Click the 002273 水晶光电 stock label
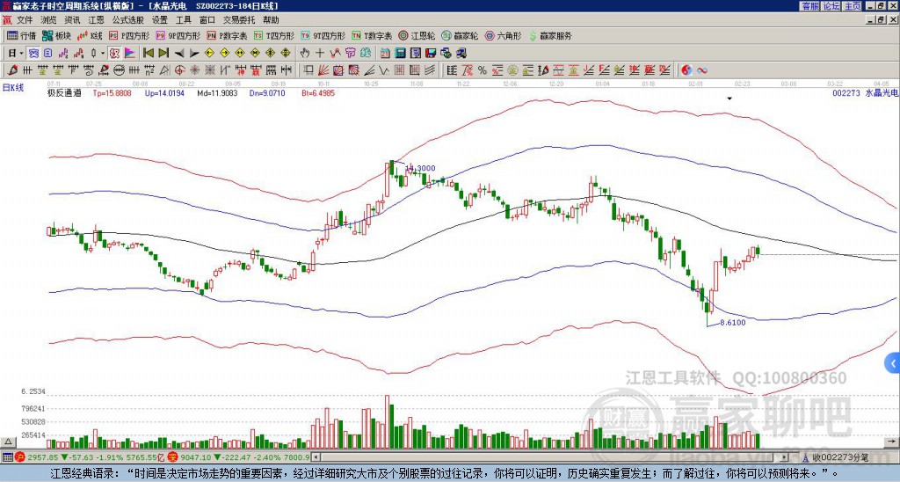Screen dimensions: 900x482 pyautogui.click(x=865, y=92)
